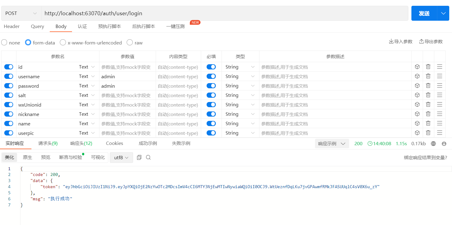Click the parameter value field for salt

(x=128, y=95)
